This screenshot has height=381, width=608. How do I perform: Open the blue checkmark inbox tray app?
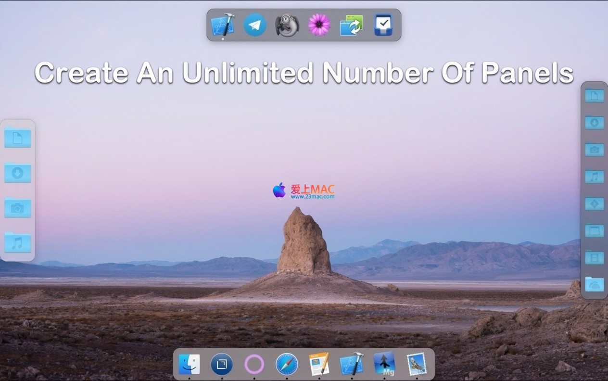(x=383, y=25)
